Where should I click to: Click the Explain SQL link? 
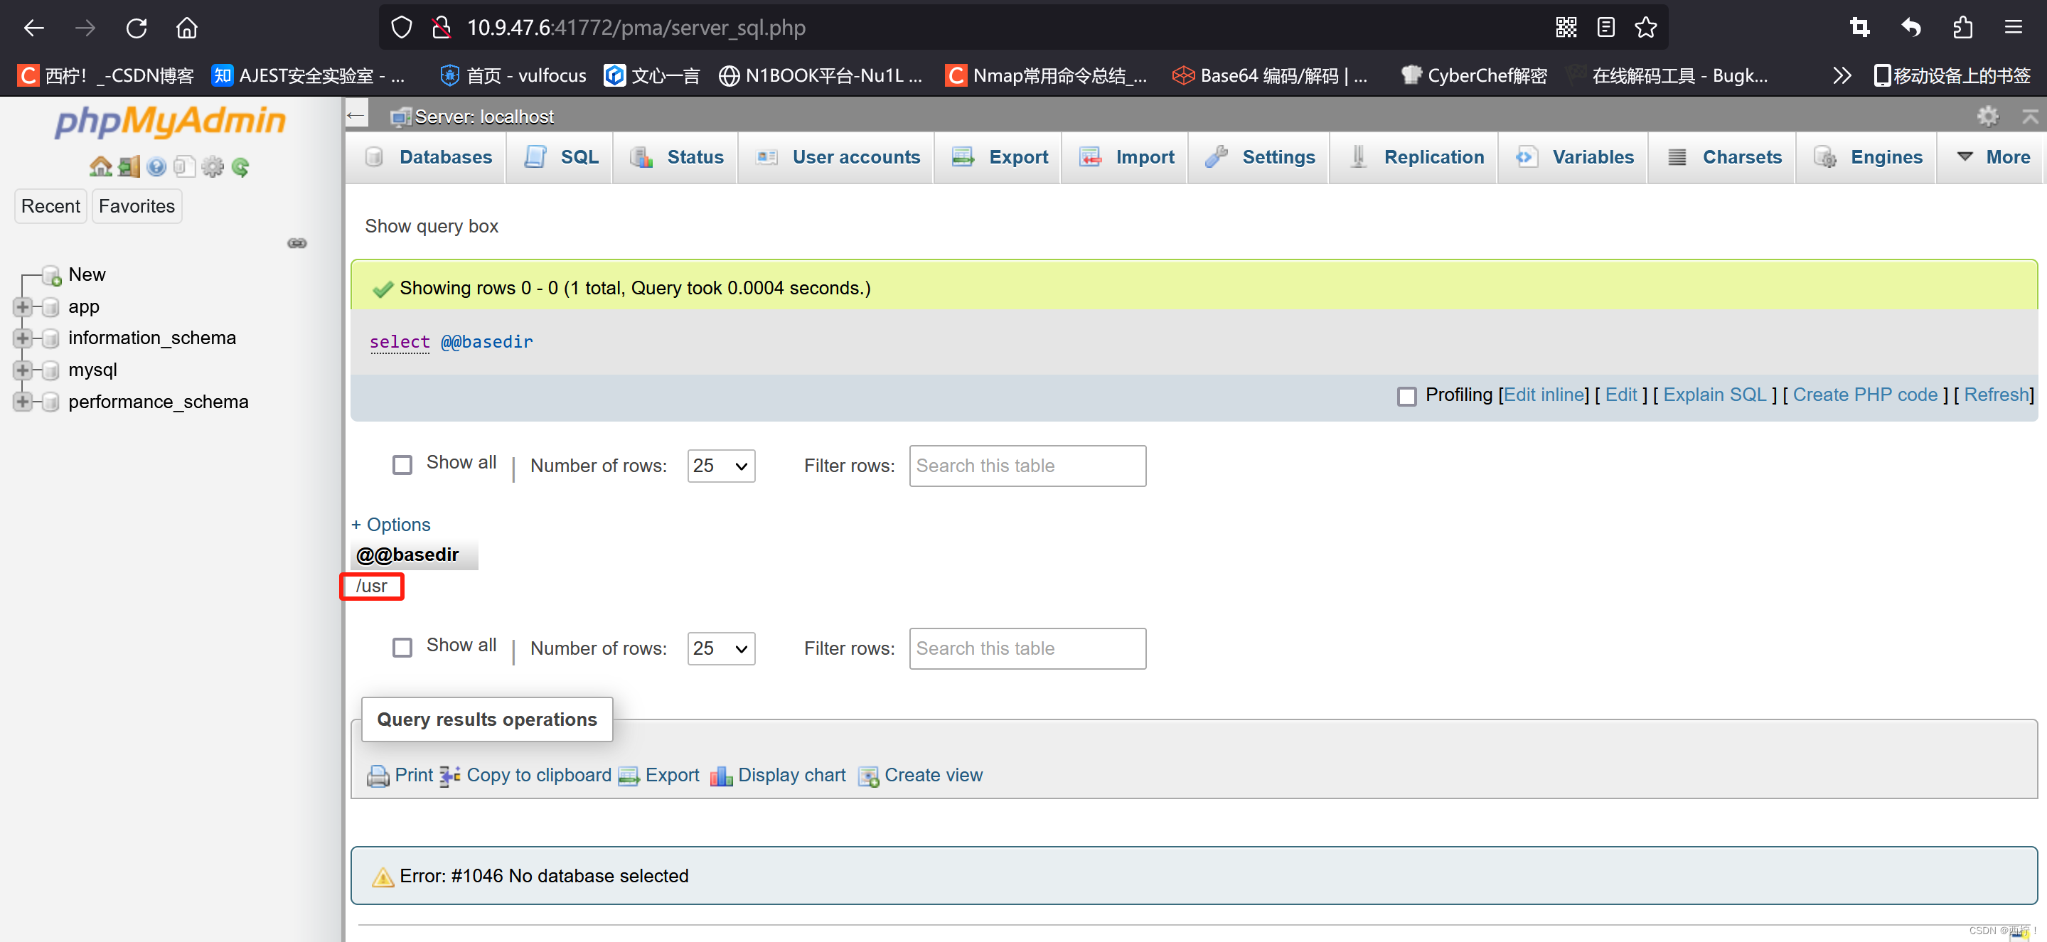pyautogui.click(x=1714, y=395)
